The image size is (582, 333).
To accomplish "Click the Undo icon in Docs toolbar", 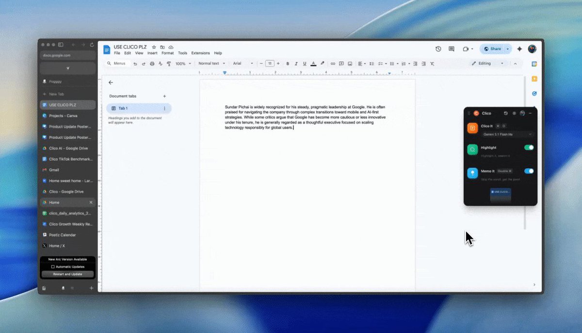I will 135,64.
